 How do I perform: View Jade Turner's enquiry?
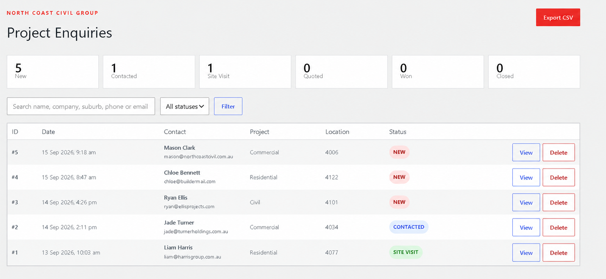(x=526, y=227)
